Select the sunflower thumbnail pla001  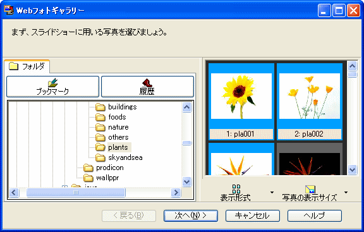(x=241, y=96)
